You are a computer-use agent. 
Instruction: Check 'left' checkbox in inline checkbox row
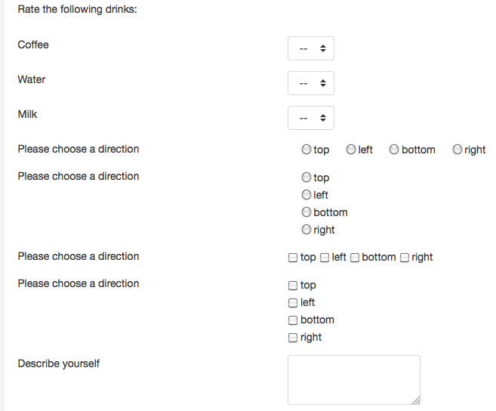[325, 258]
